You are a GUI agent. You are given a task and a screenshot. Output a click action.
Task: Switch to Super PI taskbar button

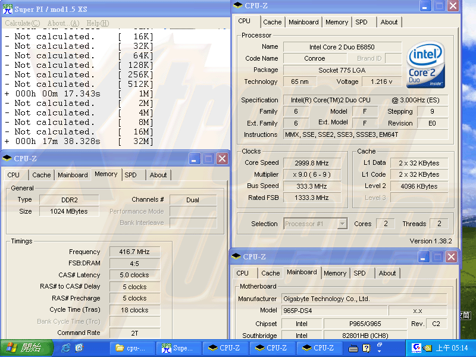(x=178, y=348)
